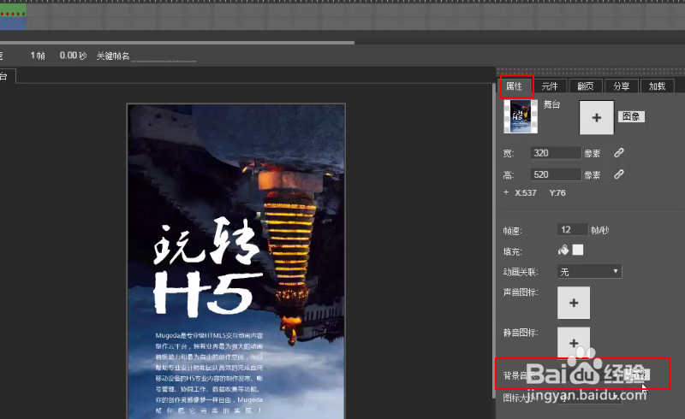Switch to the 属性 tab

pyautogui.click(x=515, y=86)
